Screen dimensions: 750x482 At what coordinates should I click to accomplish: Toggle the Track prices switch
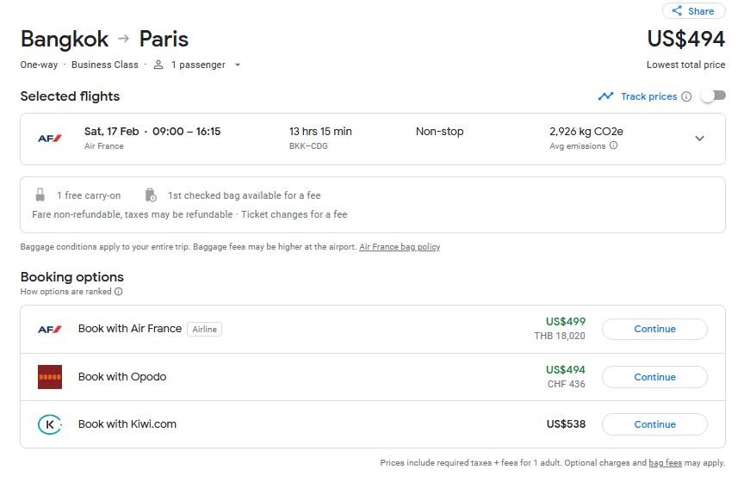pos(713,96)
